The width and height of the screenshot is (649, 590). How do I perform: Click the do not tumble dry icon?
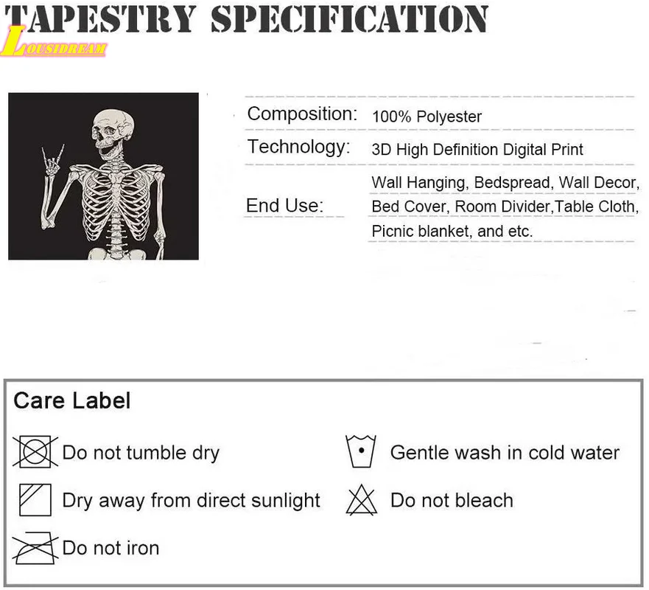35,451
